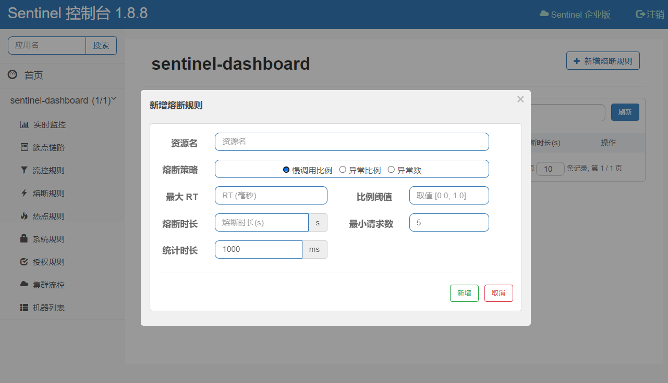Image resolution: width=668 pixels, height=383 pixels.
Task: Click the cloud icon for 集群流控
Action: pyautogui.click(x=24, y=285)
